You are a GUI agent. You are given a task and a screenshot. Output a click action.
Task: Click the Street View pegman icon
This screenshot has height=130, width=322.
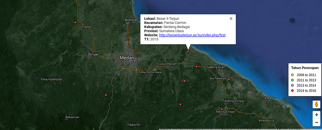tap(316, 104)
